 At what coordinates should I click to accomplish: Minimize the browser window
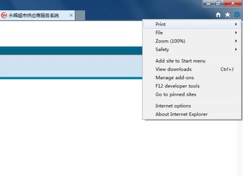tap(208, 3)
